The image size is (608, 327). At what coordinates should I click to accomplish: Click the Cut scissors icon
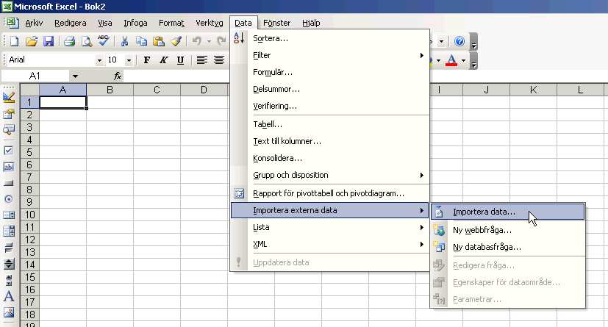pyautogui.click(x=124, y=41)
